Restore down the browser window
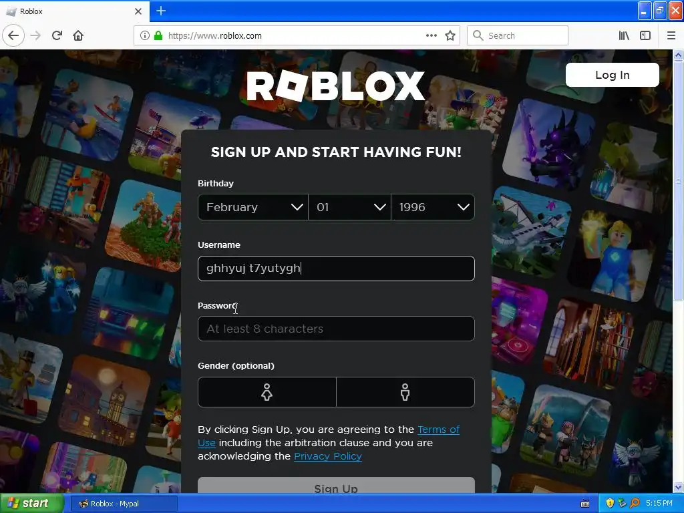 (x=660, y=11)
